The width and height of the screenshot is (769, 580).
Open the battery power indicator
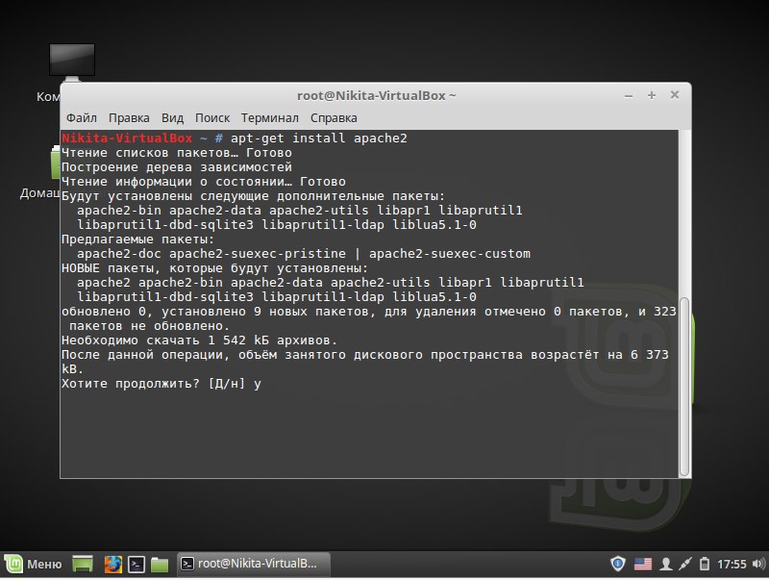(x=705, y=564)
